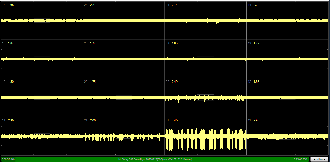The width and height of the screenshot is (330, 162).
Task: Click the green playback progress bar
Action: [155, 159]
